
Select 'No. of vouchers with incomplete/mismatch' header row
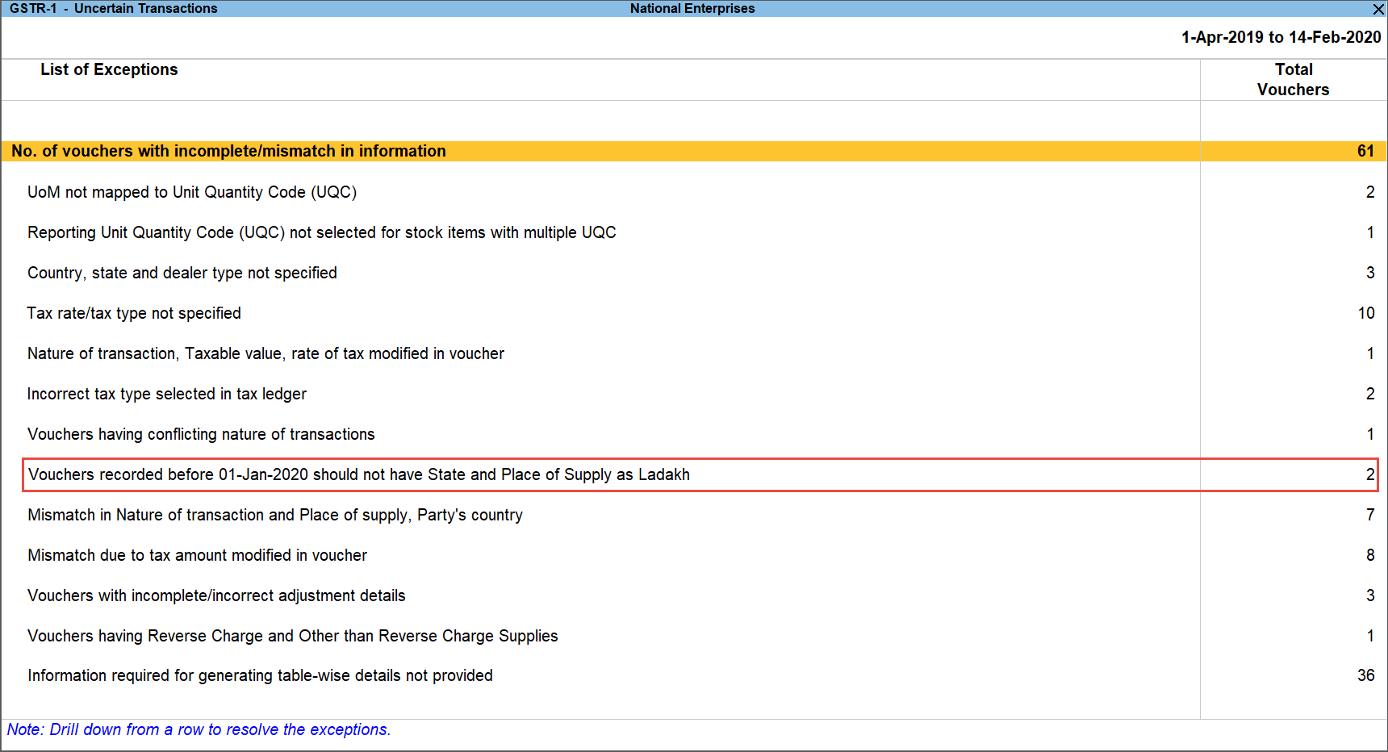tap(694, 151)
